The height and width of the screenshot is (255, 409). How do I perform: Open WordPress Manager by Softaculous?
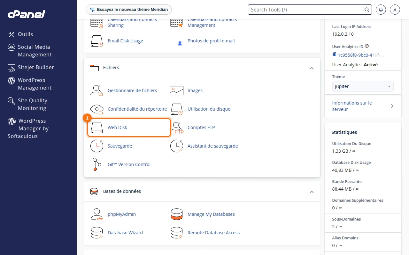click(x=28, y=128)
